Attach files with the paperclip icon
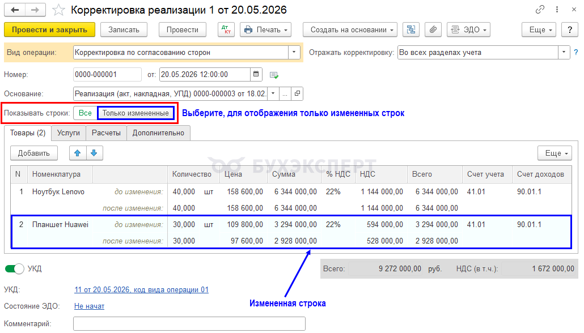 pos(433,30)
